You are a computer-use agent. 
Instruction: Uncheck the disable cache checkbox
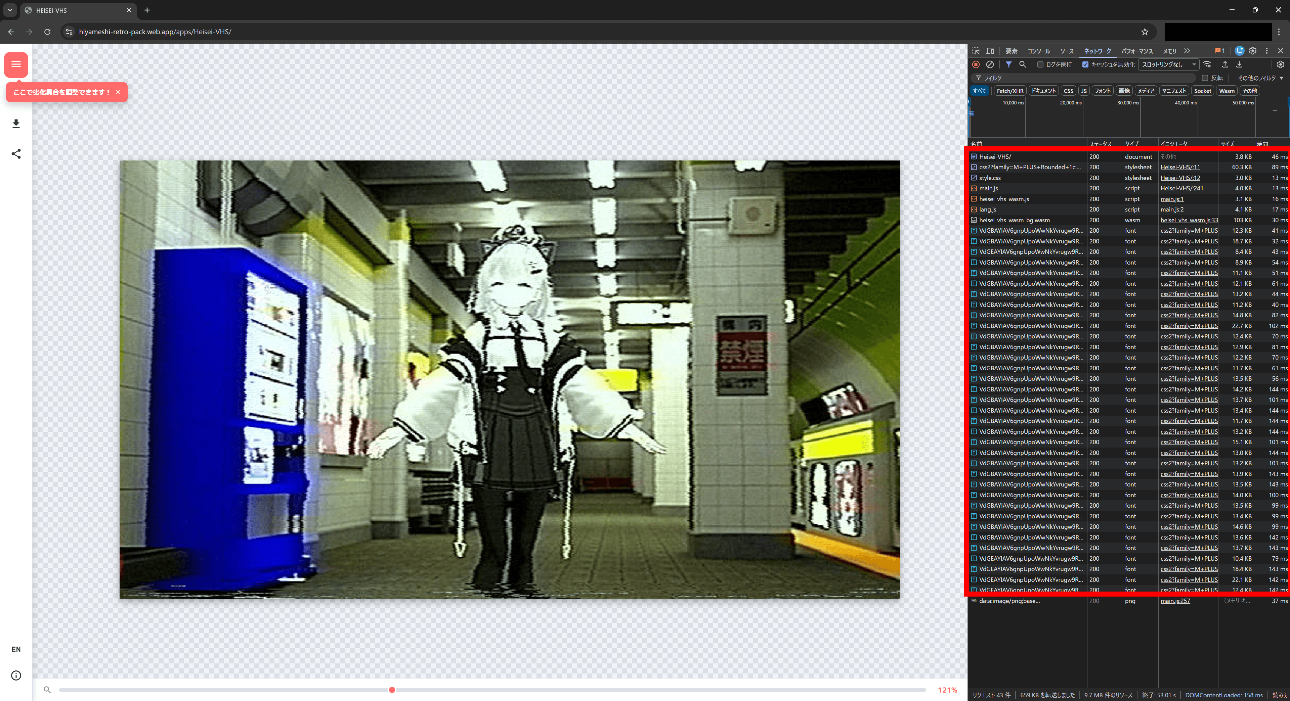pos(1085,64)
